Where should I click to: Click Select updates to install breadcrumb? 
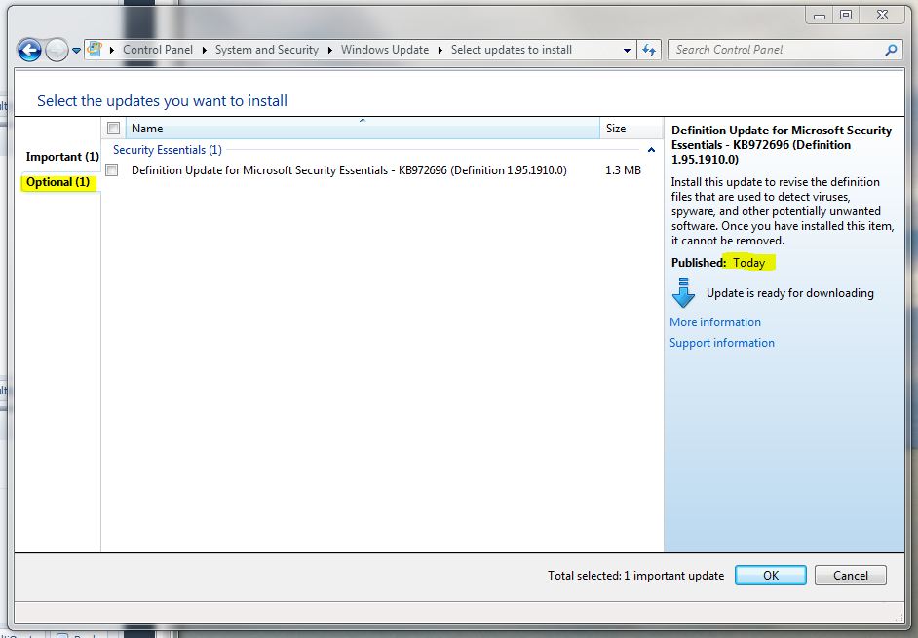[x=511, y=50]
